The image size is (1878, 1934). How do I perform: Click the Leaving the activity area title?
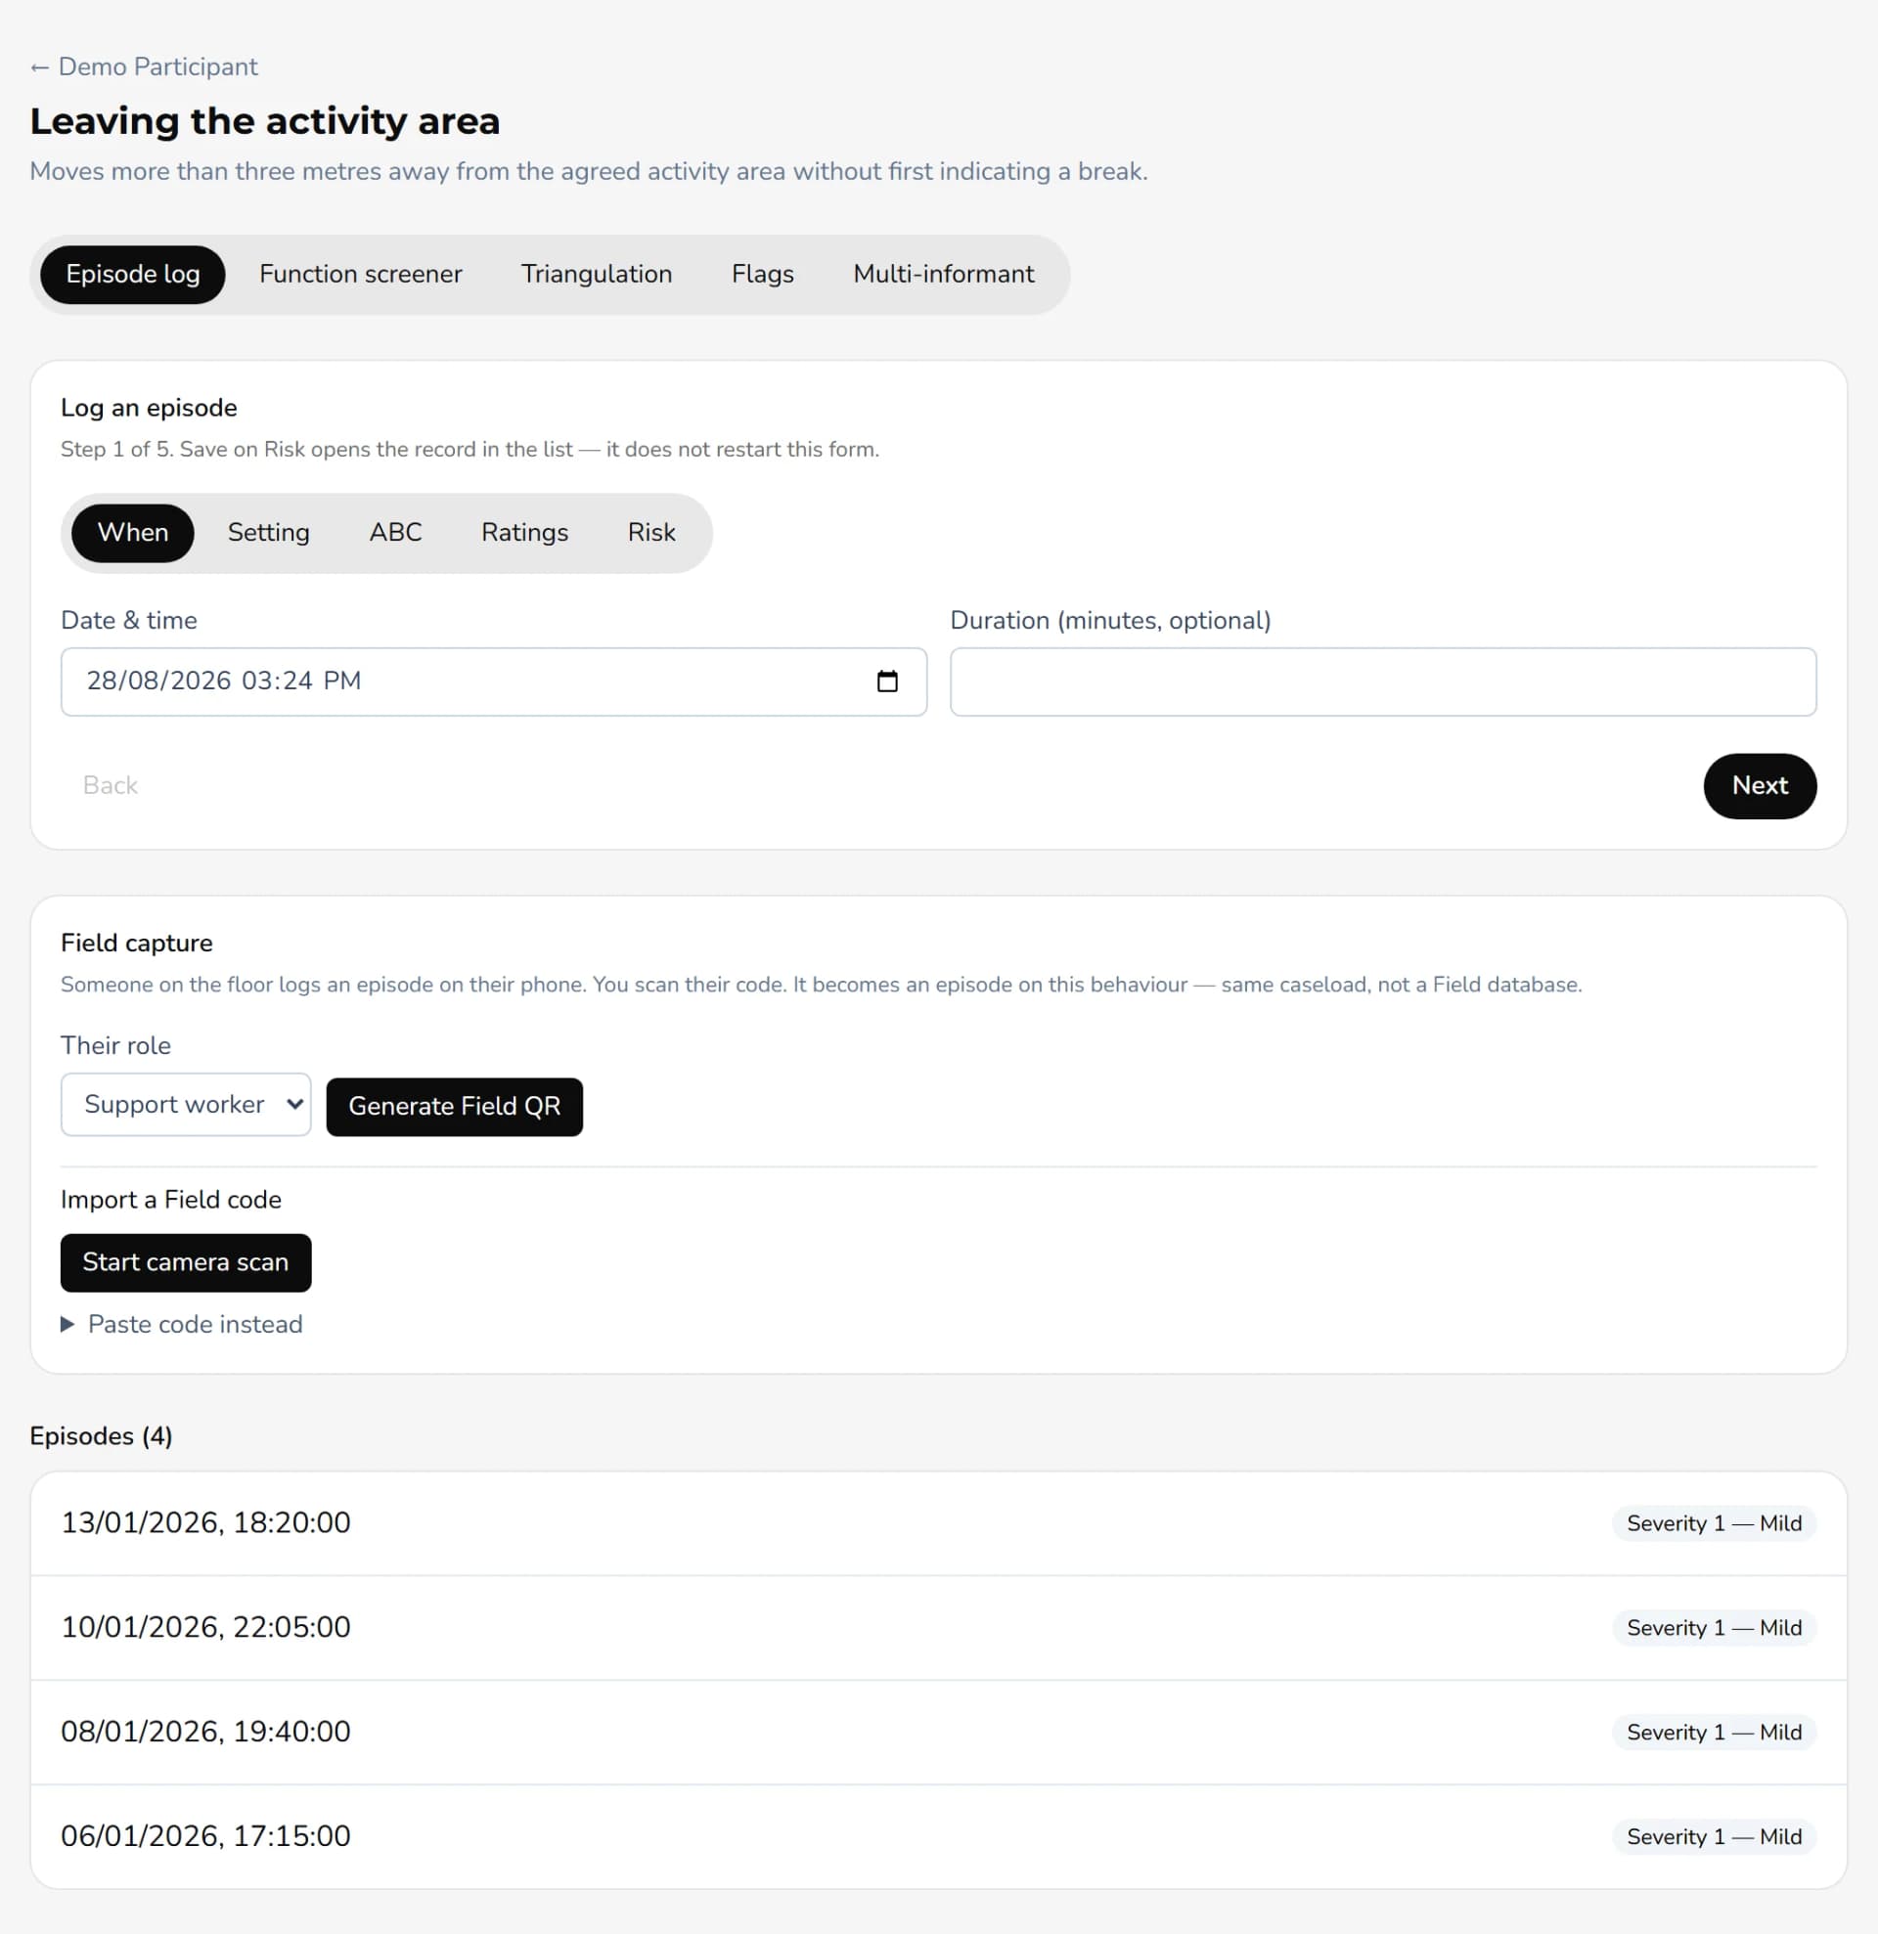coord(264,121)
